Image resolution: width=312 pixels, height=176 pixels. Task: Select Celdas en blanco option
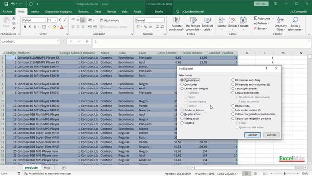point(182,110)
